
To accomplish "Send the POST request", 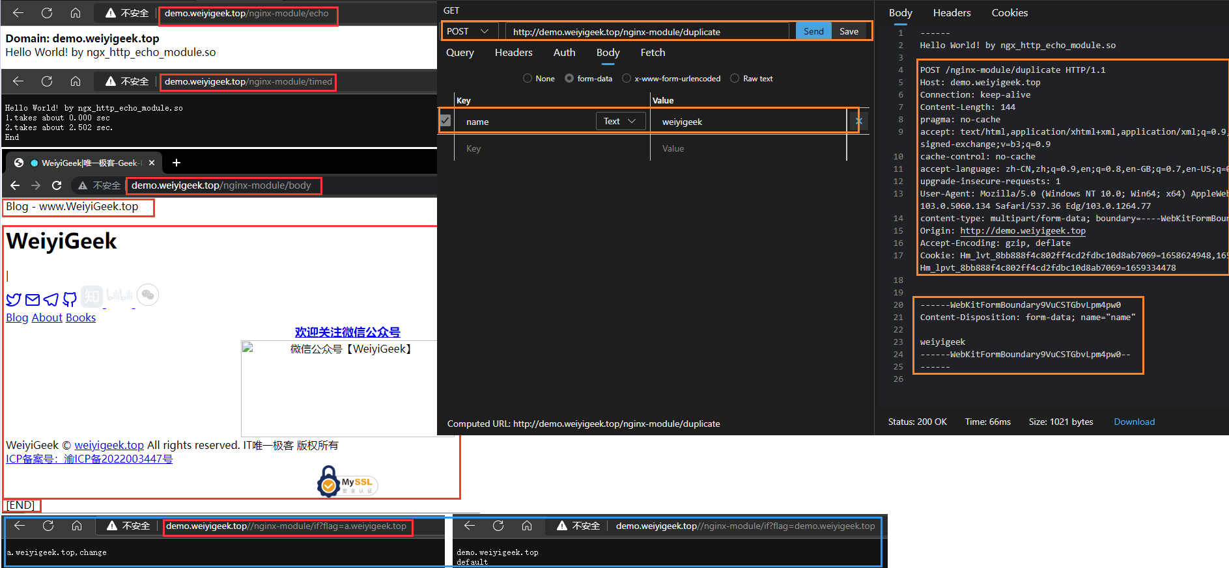I will click(x=813, y=31).
